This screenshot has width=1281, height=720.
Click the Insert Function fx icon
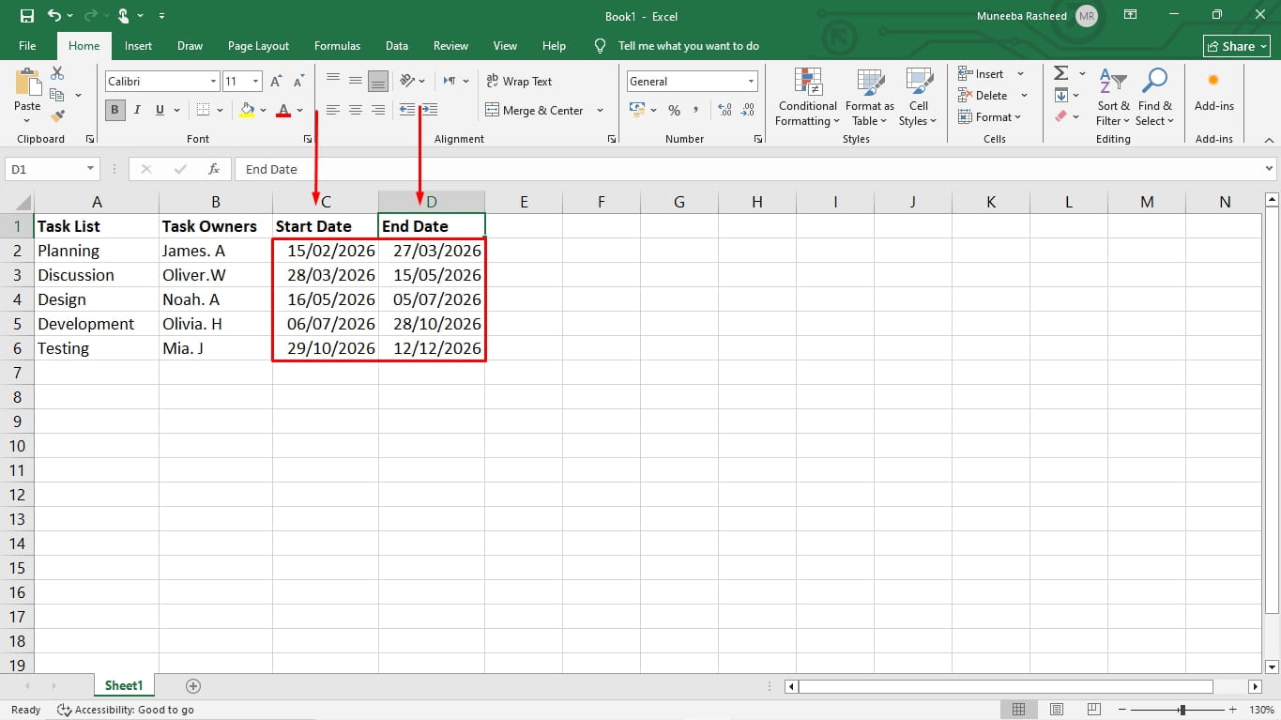pos(214,169)
